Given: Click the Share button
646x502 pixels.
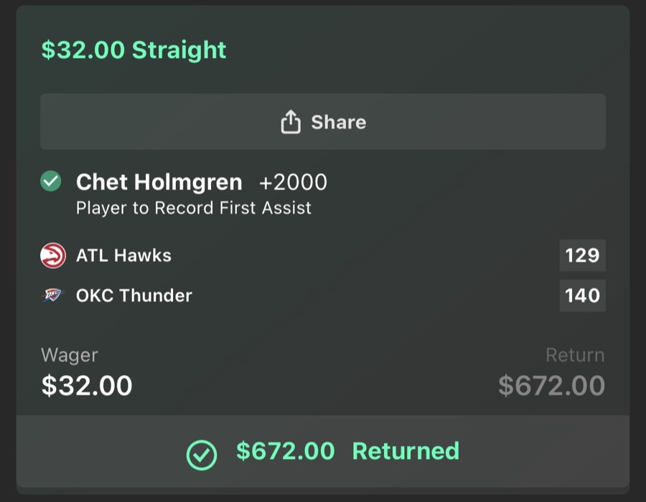Looking at the screenshot, I should pos(323,122).
